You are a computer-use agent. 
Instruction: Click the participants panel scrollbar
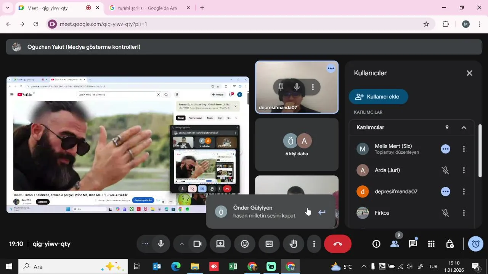[x=480, y=151]
